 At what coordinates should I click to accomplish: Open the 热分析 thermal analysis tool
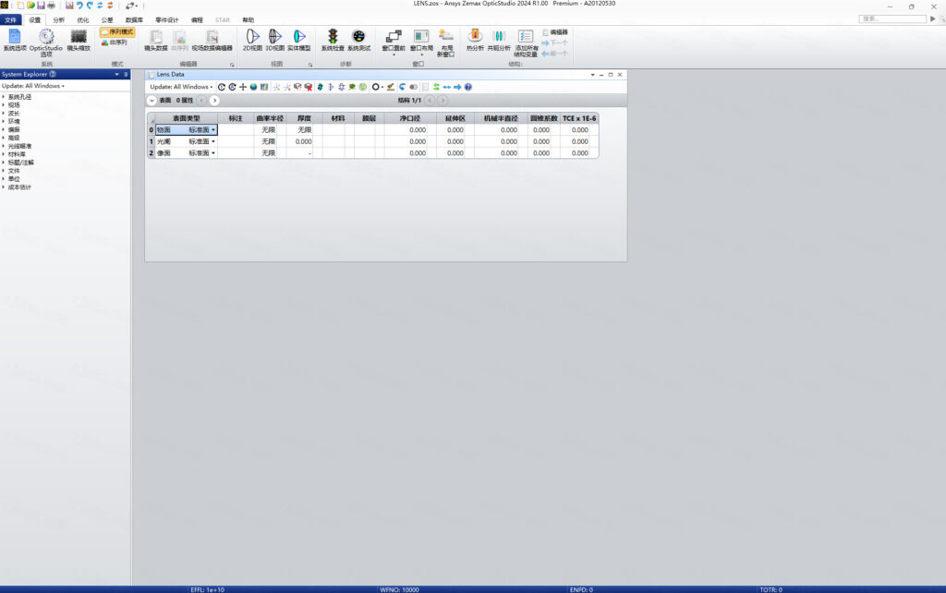click(475, 39)
